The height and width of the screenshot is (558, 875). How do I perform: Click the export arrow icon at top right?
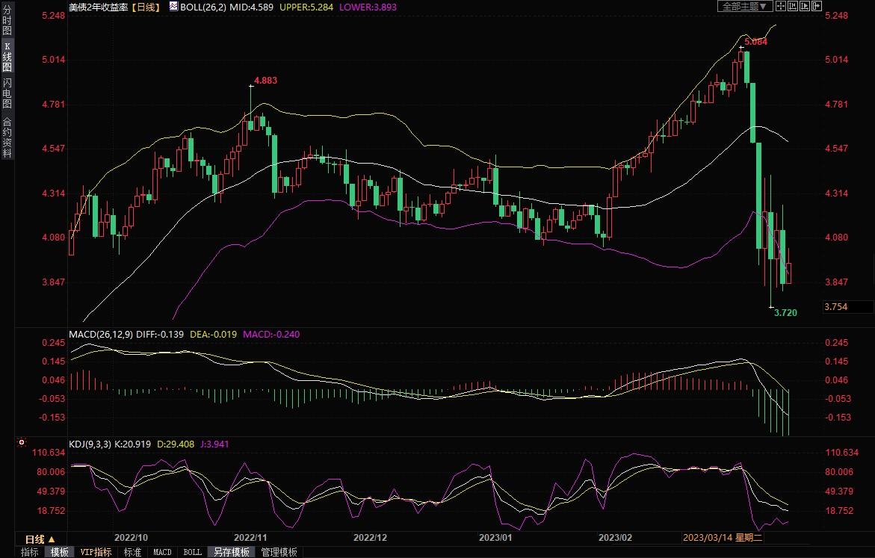coord(816,6)
